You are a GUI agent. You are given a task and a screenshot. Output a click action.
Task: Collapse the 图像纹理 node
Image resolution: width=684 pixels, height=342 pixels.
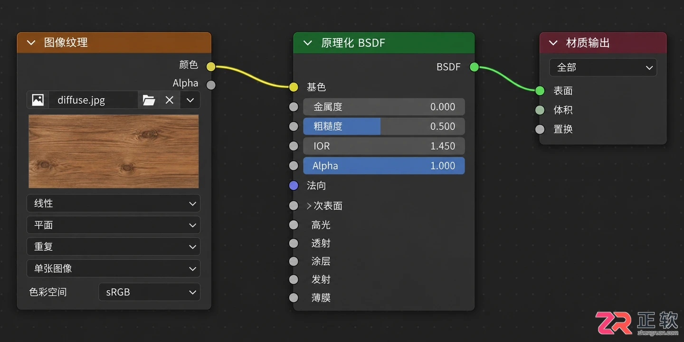click(x=31, y=43)
